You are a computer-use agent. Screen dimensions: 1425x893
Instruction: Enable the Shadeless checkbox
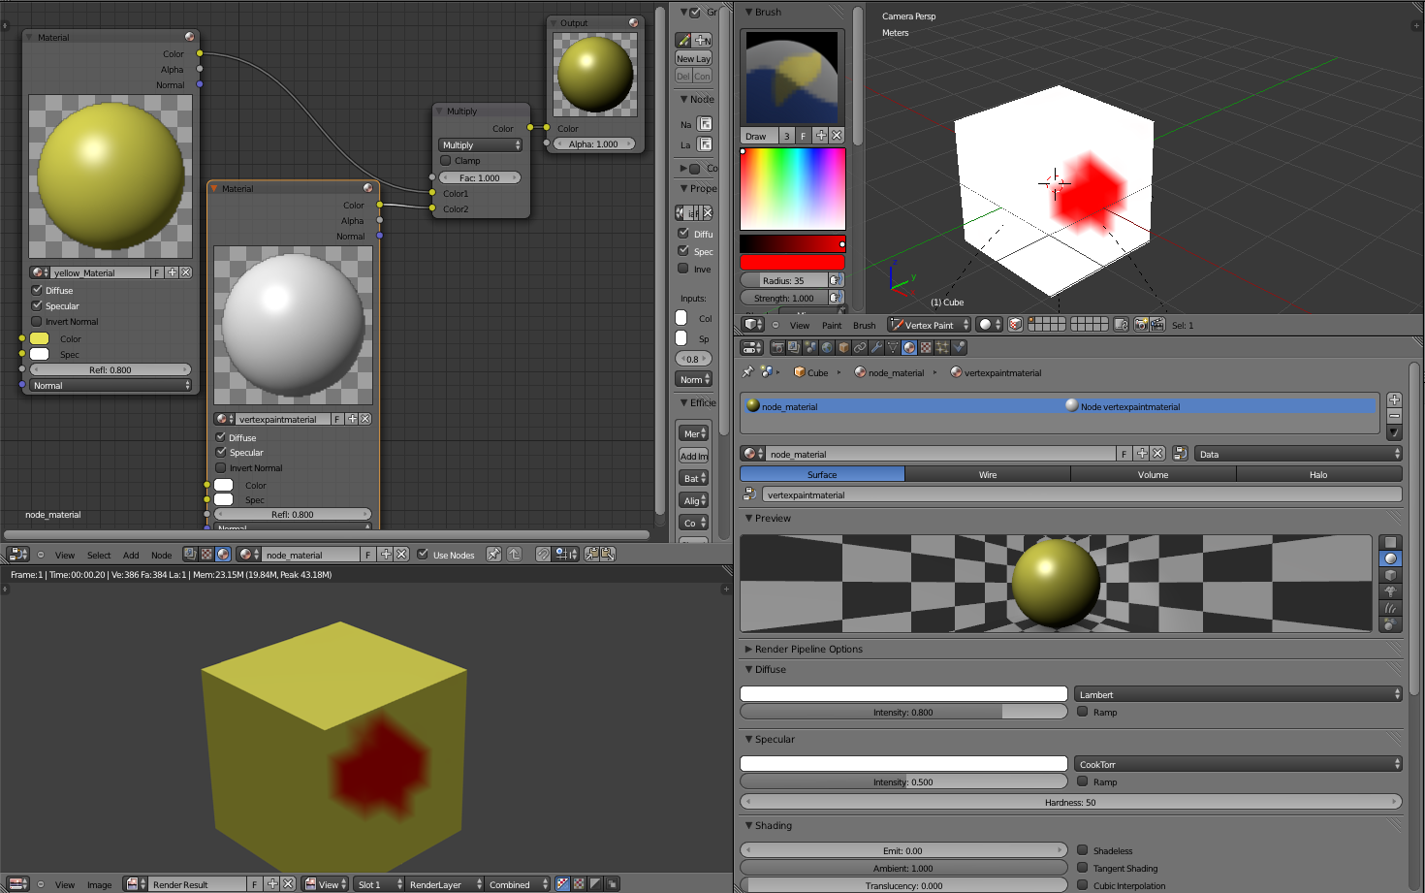(1083, 850)
